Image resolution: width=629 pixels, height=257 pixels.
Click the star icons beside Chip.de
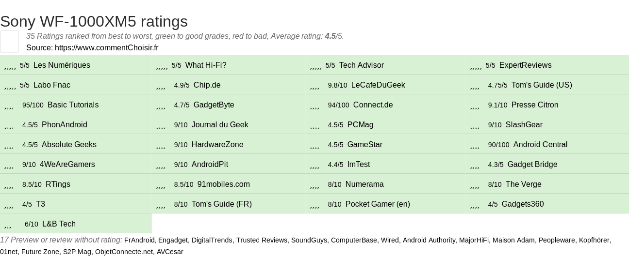pos(161,86)
